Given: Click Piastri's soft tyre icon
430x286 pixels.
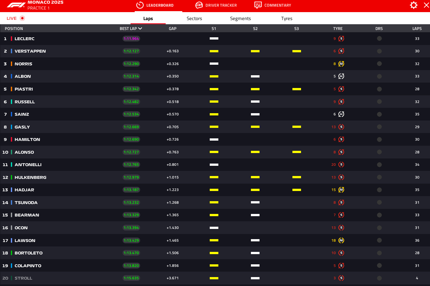Looking at the screenshot, I should pos(341,89).
